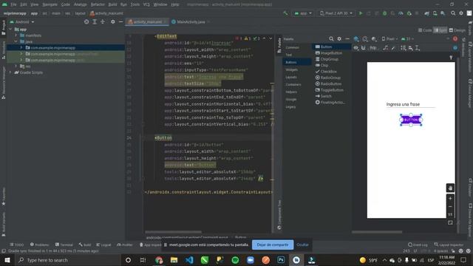Open the File menu
This screenshot has width=473, height=266.
tap(13, 4)
